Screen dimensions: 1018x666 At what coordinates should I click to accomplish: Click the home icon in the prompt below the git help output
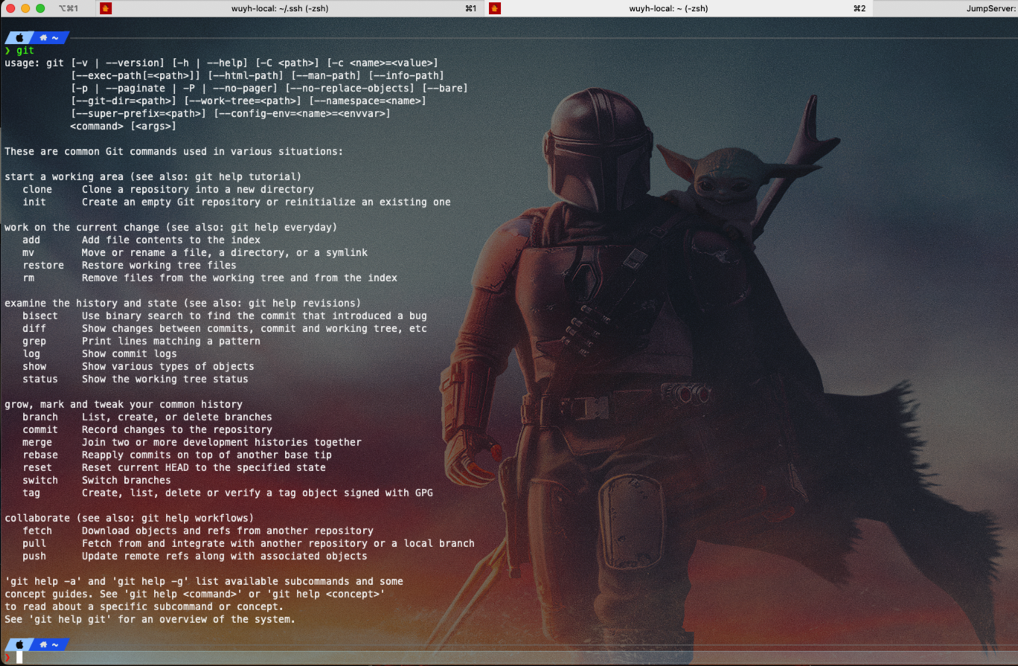(x=44, y=644)
